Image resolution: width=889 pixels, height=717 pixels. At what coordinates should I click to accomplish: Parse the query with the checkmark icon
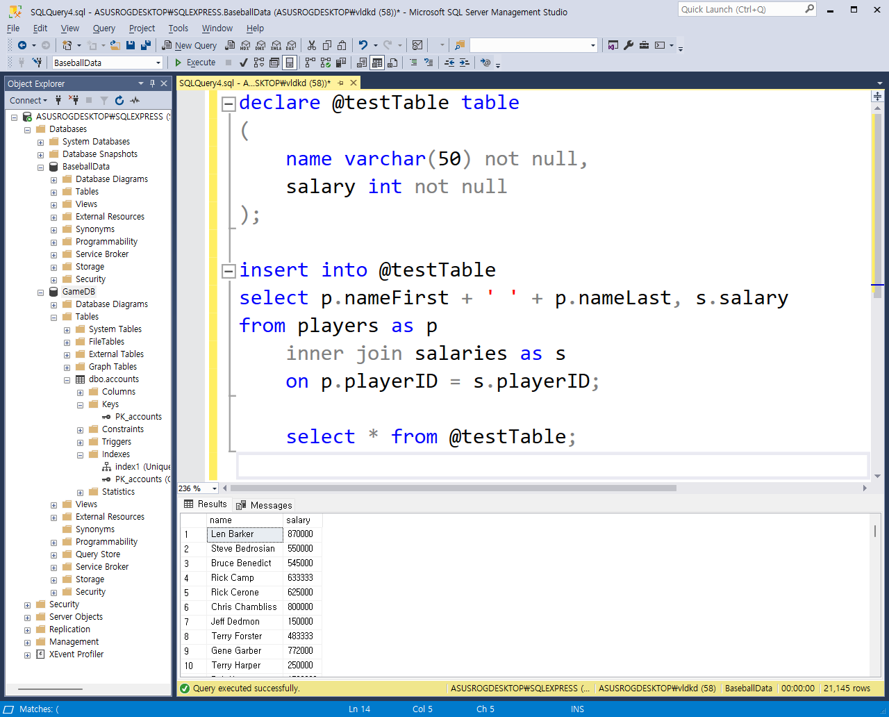coord(244,63)
